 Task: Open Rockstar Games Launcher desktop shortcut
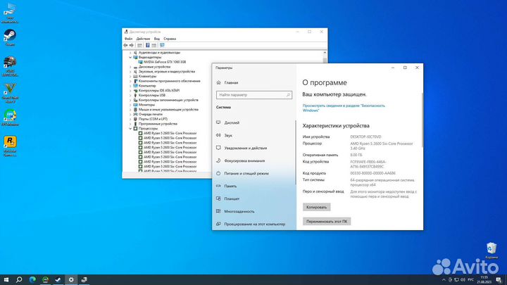tap(10, 146)
